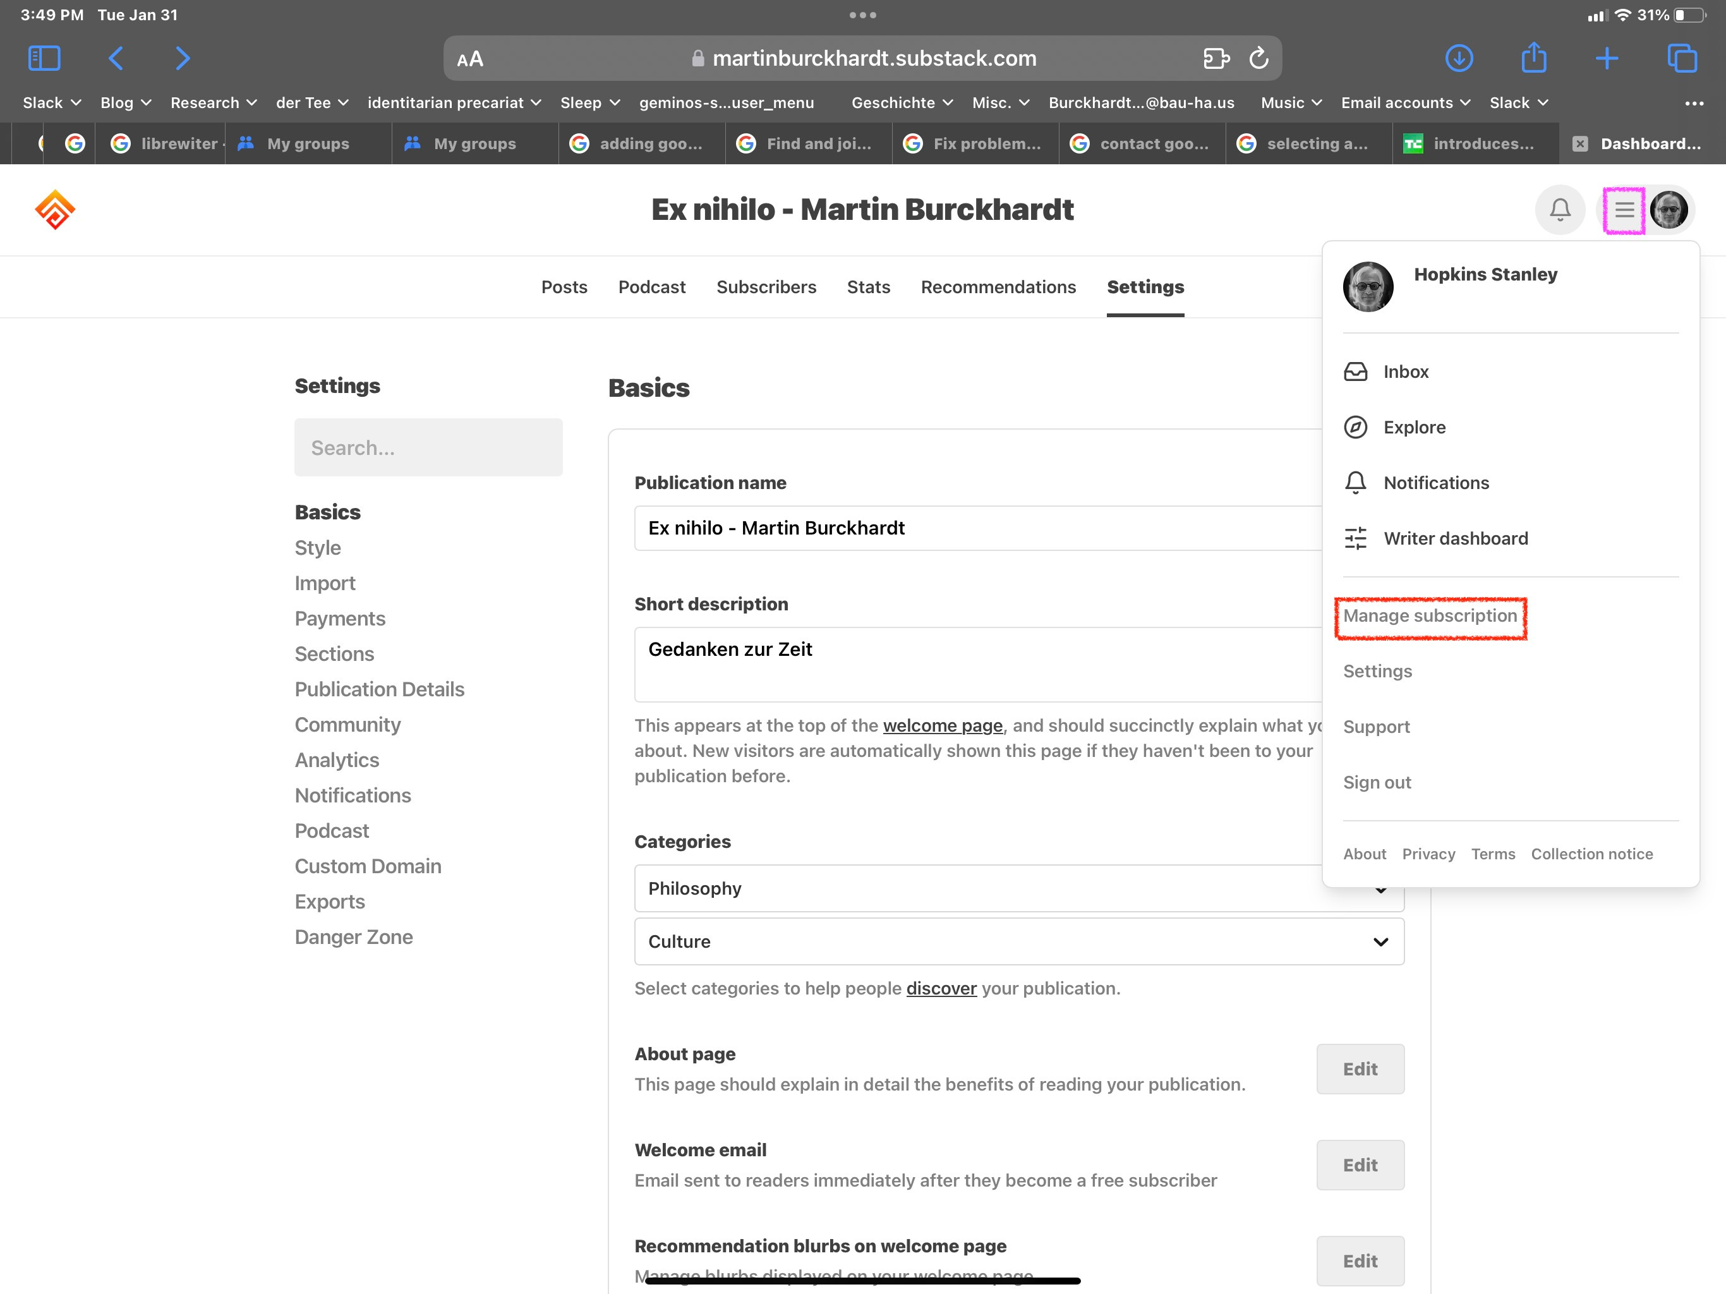Image resolution: width=1726 pixels, height=1294 pixels.
Task: Close the Dashboard tab with its X
Action: click(1579, 143)
